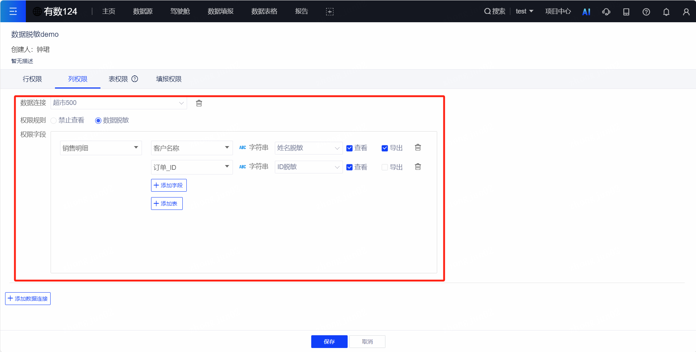Delete the 订单_ID field row
The image size is (696, 352).
click(418, 167)
